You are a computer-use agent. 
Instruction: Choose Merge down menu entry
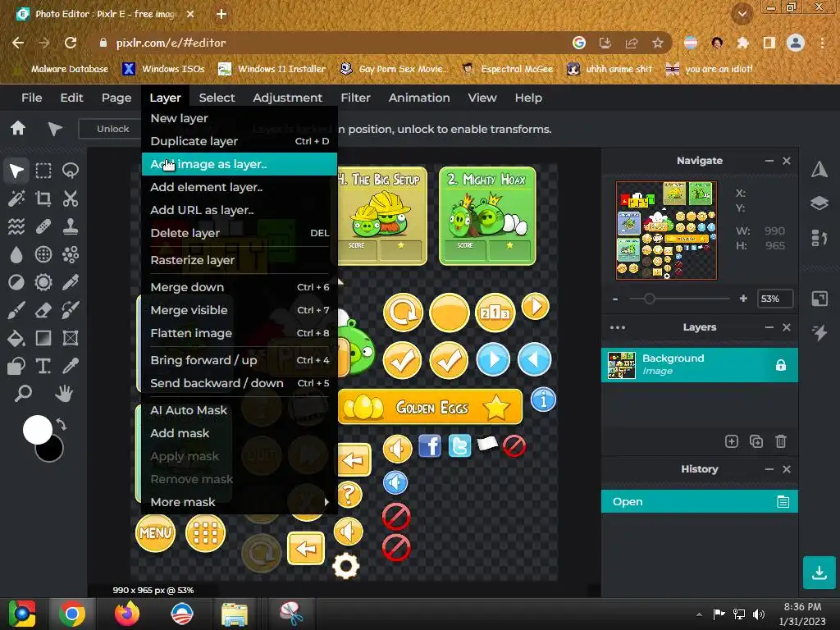pos(239,287)
